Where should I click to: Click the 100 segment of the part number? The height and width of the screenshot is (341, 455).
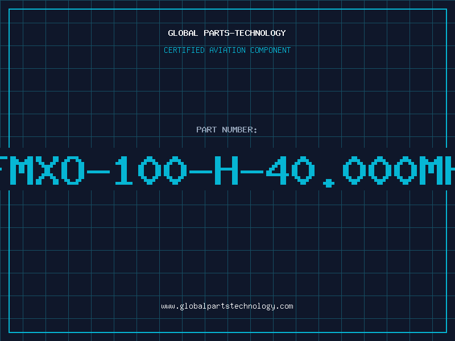[x=151, y=170]
